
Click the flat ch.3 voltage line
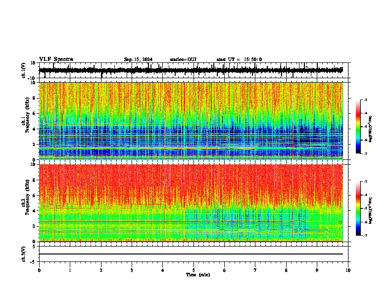(191, 254)
